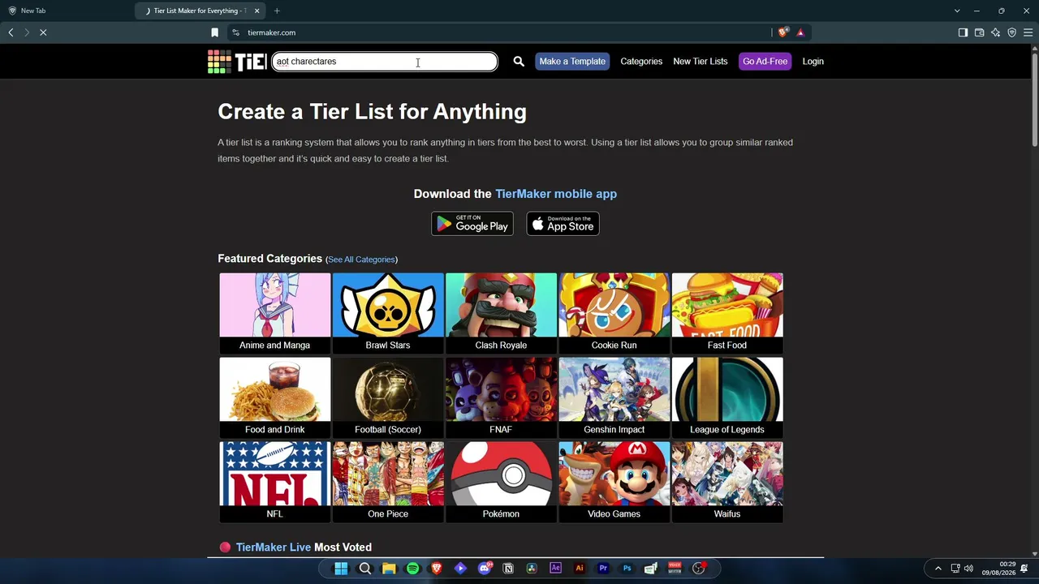Open Windows taskbar search
Image resolution: width=1039 pixels, height=584 pixels.
point(365,569)
